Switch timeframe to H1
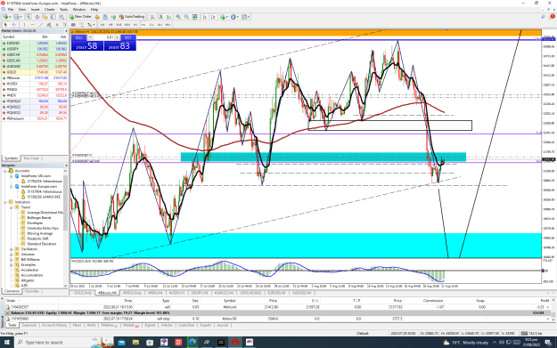 click(x=135, y=25)
